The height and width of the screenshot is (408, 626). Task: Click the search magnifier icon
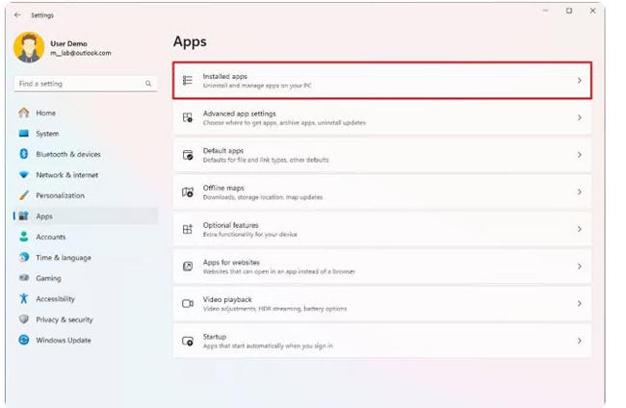click(x=148, y=85)
